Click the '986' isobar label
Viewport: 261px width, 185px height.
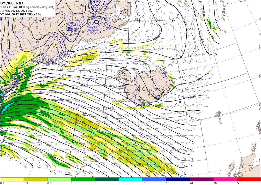(48, 145)
